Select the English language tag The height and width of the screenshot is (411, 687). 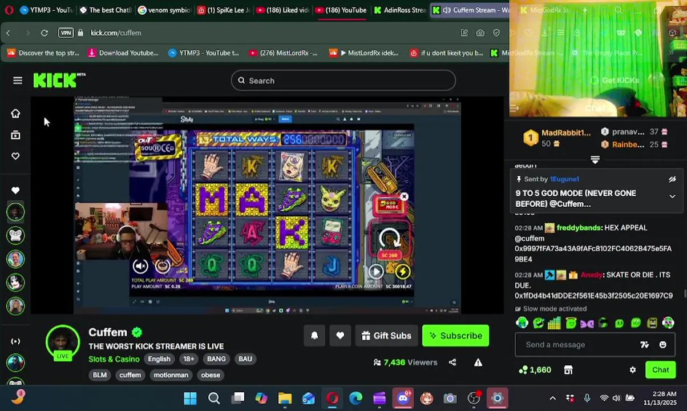point(159,359)
